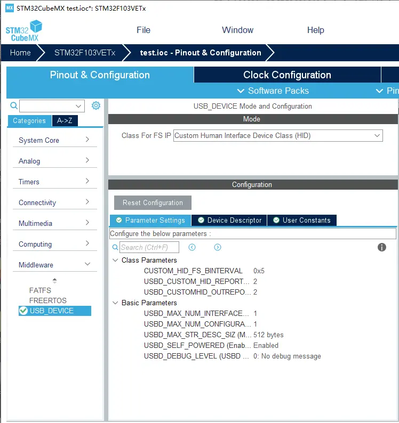Open the Window menu
Image resolution: width=399 pixels, height=423 pixels.
pos(237,30)
